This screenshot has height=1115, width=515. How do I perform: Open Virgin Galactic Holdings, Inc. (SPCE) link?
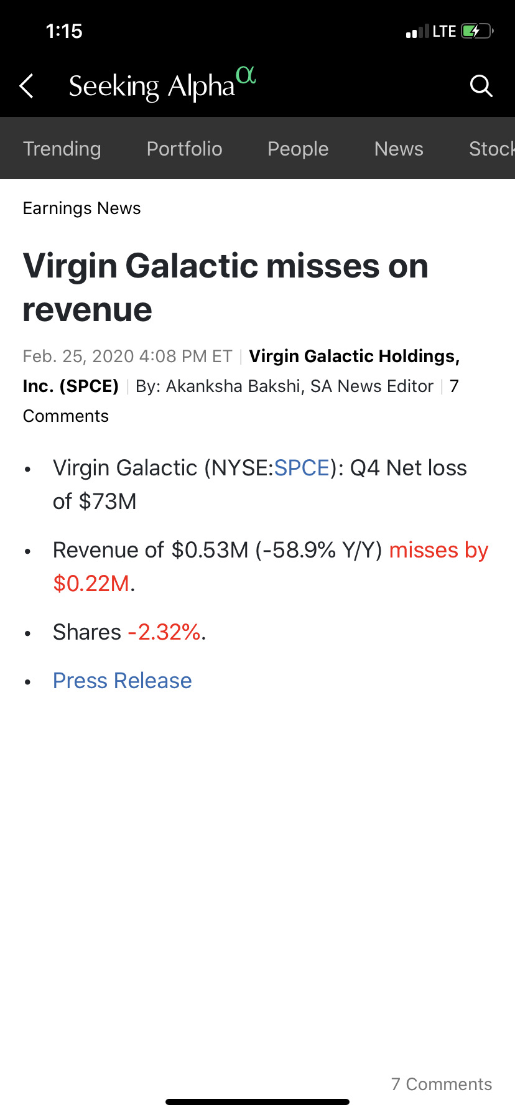(241, 371)
